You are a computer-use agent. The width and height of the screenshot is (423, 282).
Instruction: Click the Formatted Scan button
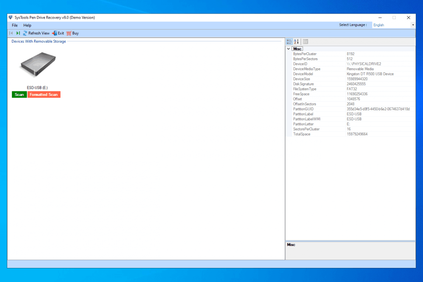click(44, 95)
